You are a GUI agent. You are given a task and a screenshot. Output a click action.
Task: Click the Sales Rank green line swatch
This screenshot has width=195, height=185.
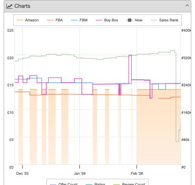(x=154, y=20)
